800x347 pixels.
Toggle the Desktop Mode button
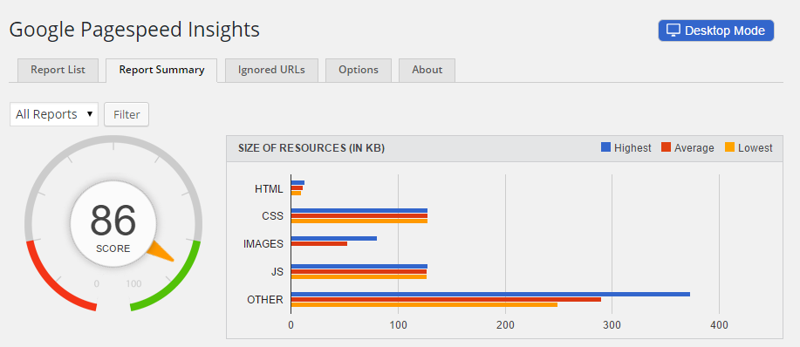click(x=716, y=31)
